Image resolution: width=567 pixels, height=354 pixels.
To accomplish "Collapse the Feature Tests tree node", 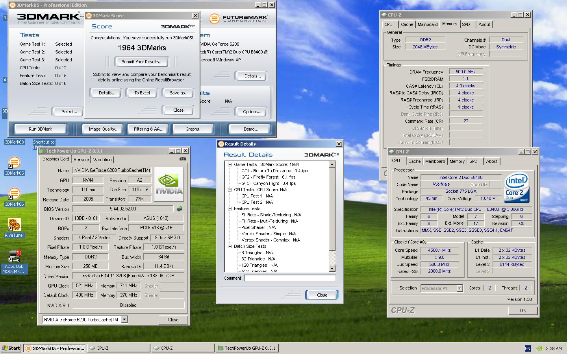I will tap(230, 208).
